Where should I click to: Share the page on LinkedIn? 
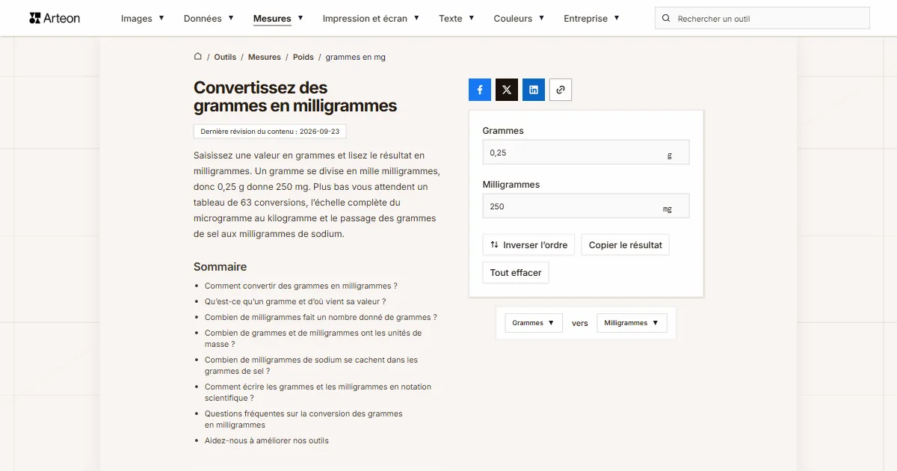click(534, 90)
